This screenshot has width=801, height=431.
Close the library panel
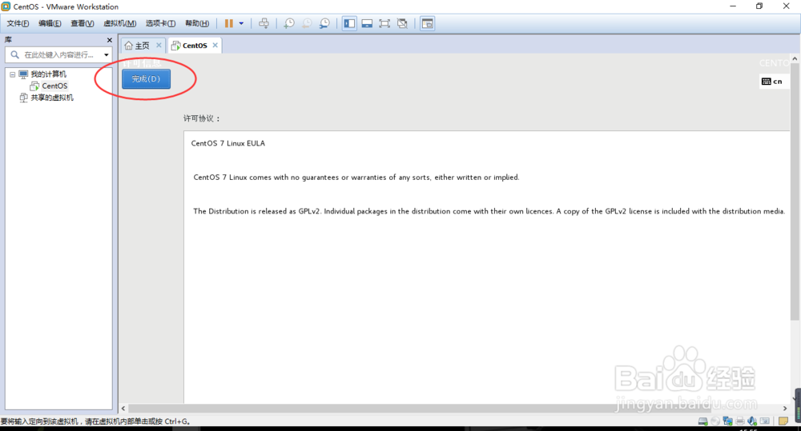[x=109, y=40]
